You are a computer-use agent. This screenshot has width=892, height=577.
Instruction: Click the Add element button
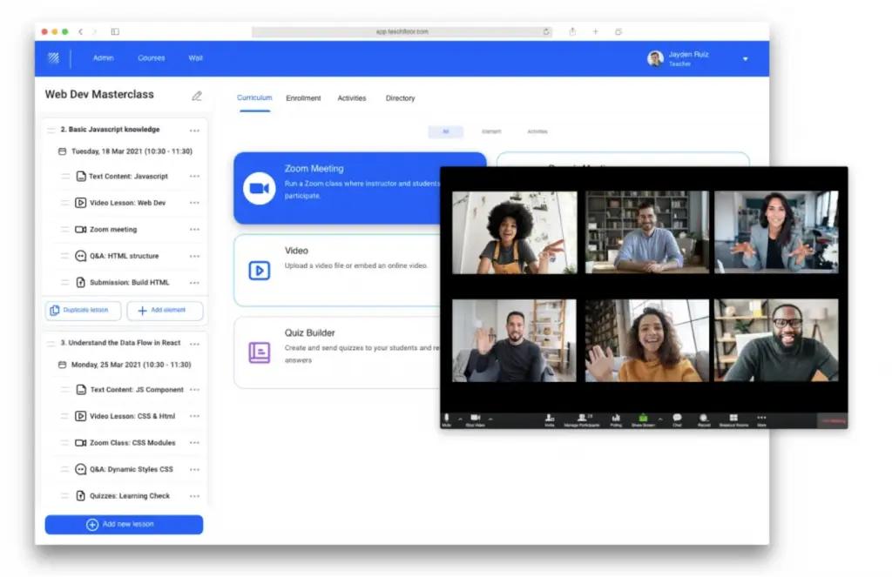point(165,311)
